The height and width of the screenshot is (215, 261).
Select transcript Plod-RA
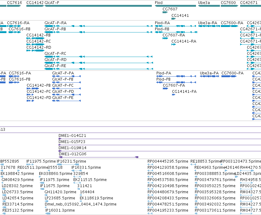pos(175,26)
